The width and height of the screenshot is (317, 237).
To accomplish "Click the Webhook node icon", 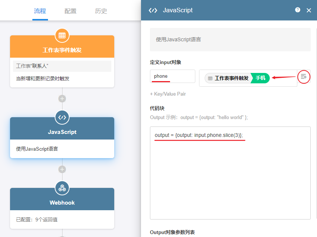I will coord(62,188).
